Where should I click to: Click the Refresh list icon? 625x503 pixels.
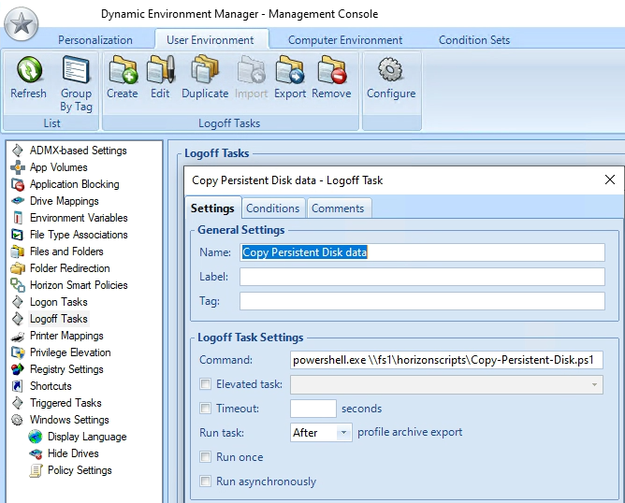click(x=29, y=70)
